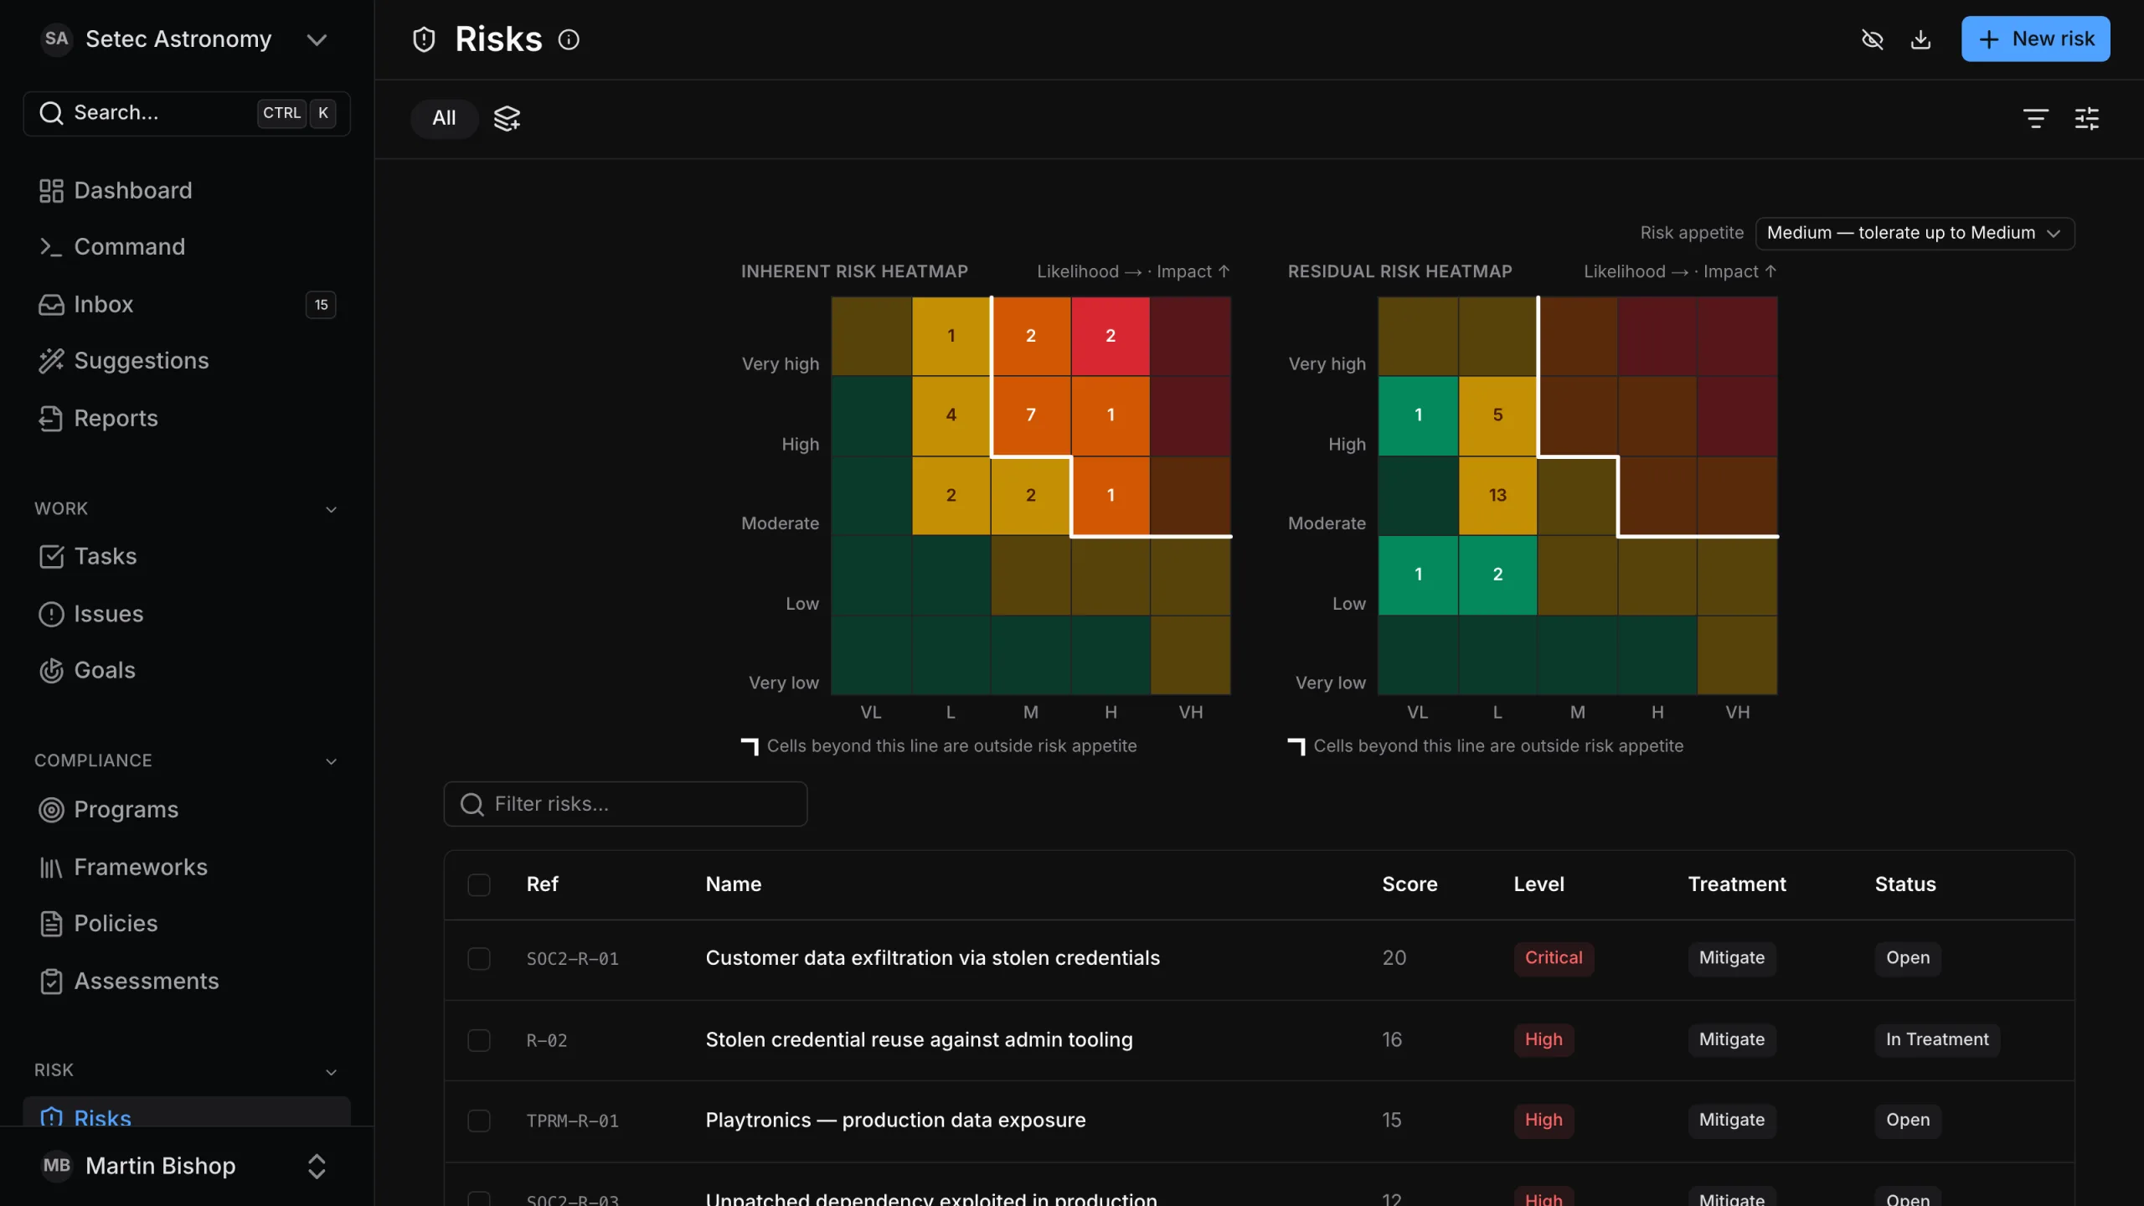Image resolution: width=2144 pixels, height=1206 pixels.
Task: Open Inbox with 15 badge
Action: coord(186,304)
